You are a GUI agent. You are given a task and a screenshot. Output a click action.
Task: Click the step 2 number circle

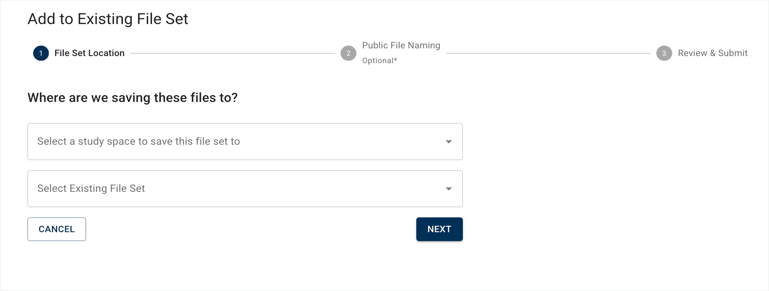point(348,53)
